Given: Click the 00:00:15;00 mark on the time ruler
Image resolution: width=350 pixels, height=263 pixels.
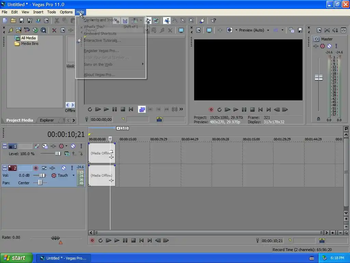Looking at the screenshot, I should click(x=128, y=139).
